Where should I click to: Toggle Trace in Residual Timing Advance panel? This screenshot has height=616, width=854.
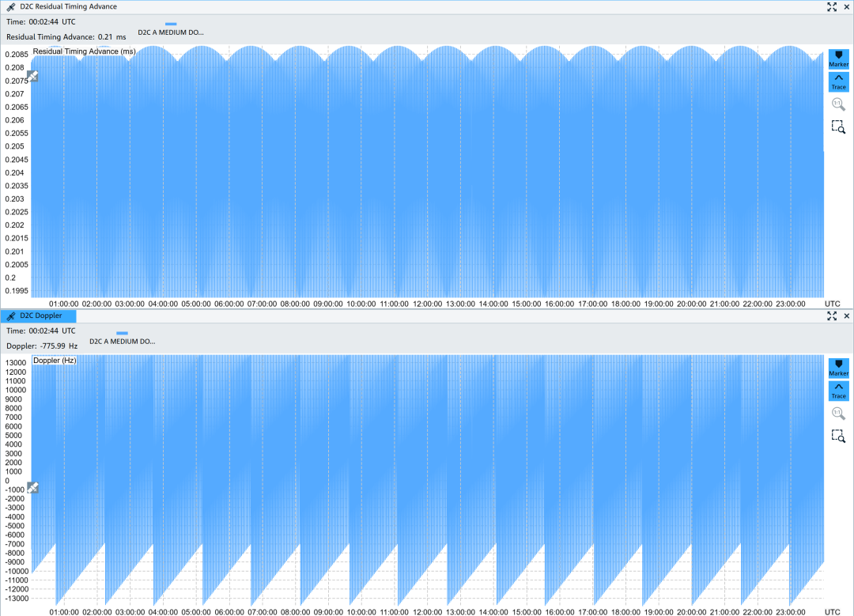tap(838, 81)
